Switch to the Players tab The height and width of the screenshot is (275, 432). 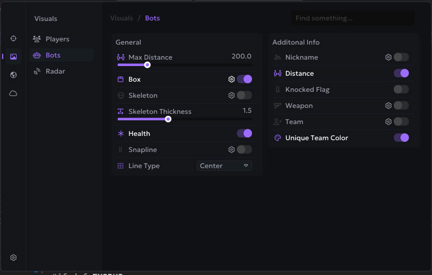coord(57,39)
